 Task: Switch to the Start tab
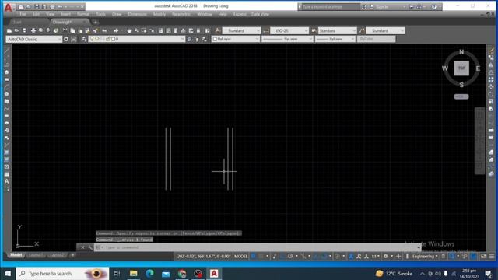17,23
